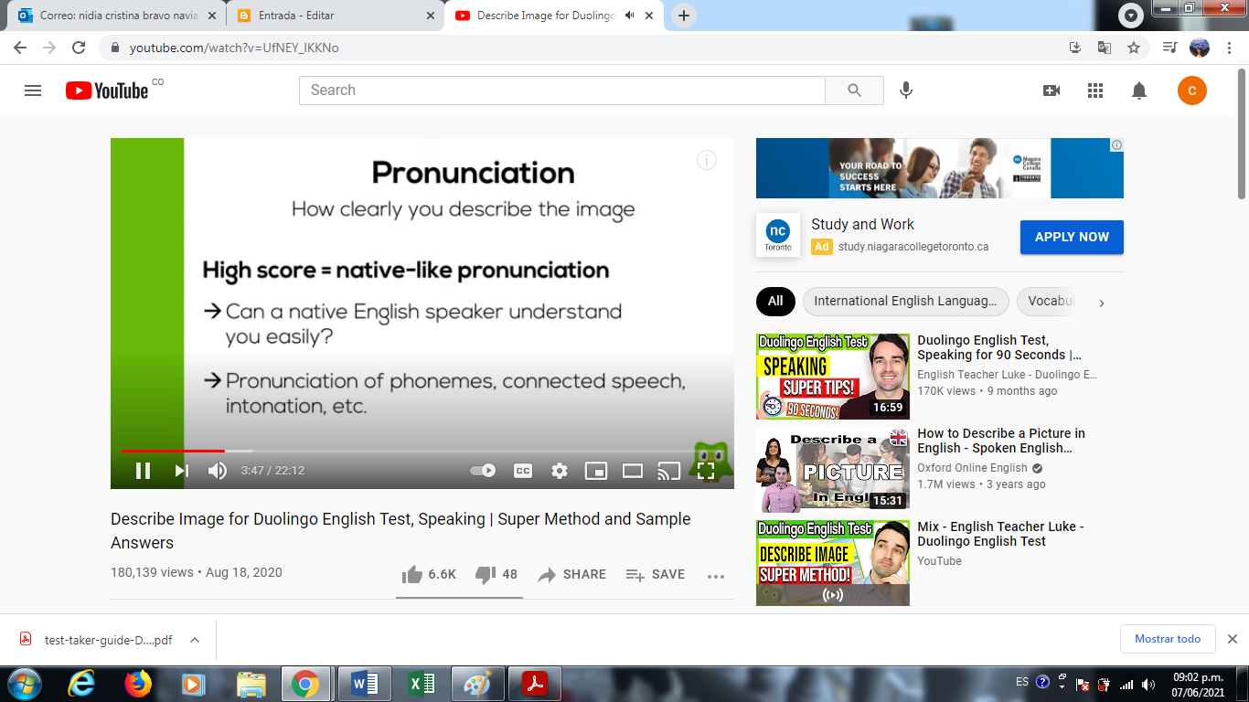Switch to miniplayer mode
Viewport: 1249px width, 702px height.
[x=596, y=471]
